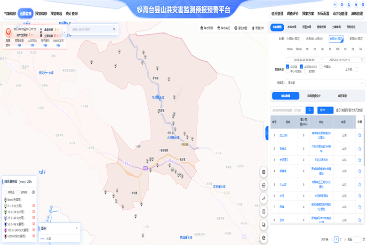
Task: Click the station name search field on map
Action: click(x=91, y=29)
